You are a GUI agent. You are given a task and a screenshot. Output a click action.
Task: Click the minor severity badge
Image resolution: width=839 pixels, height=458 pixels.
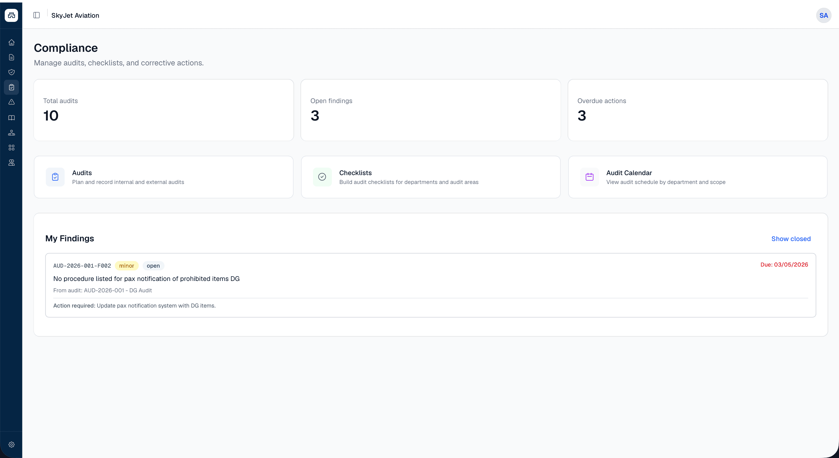click(127, 266)
